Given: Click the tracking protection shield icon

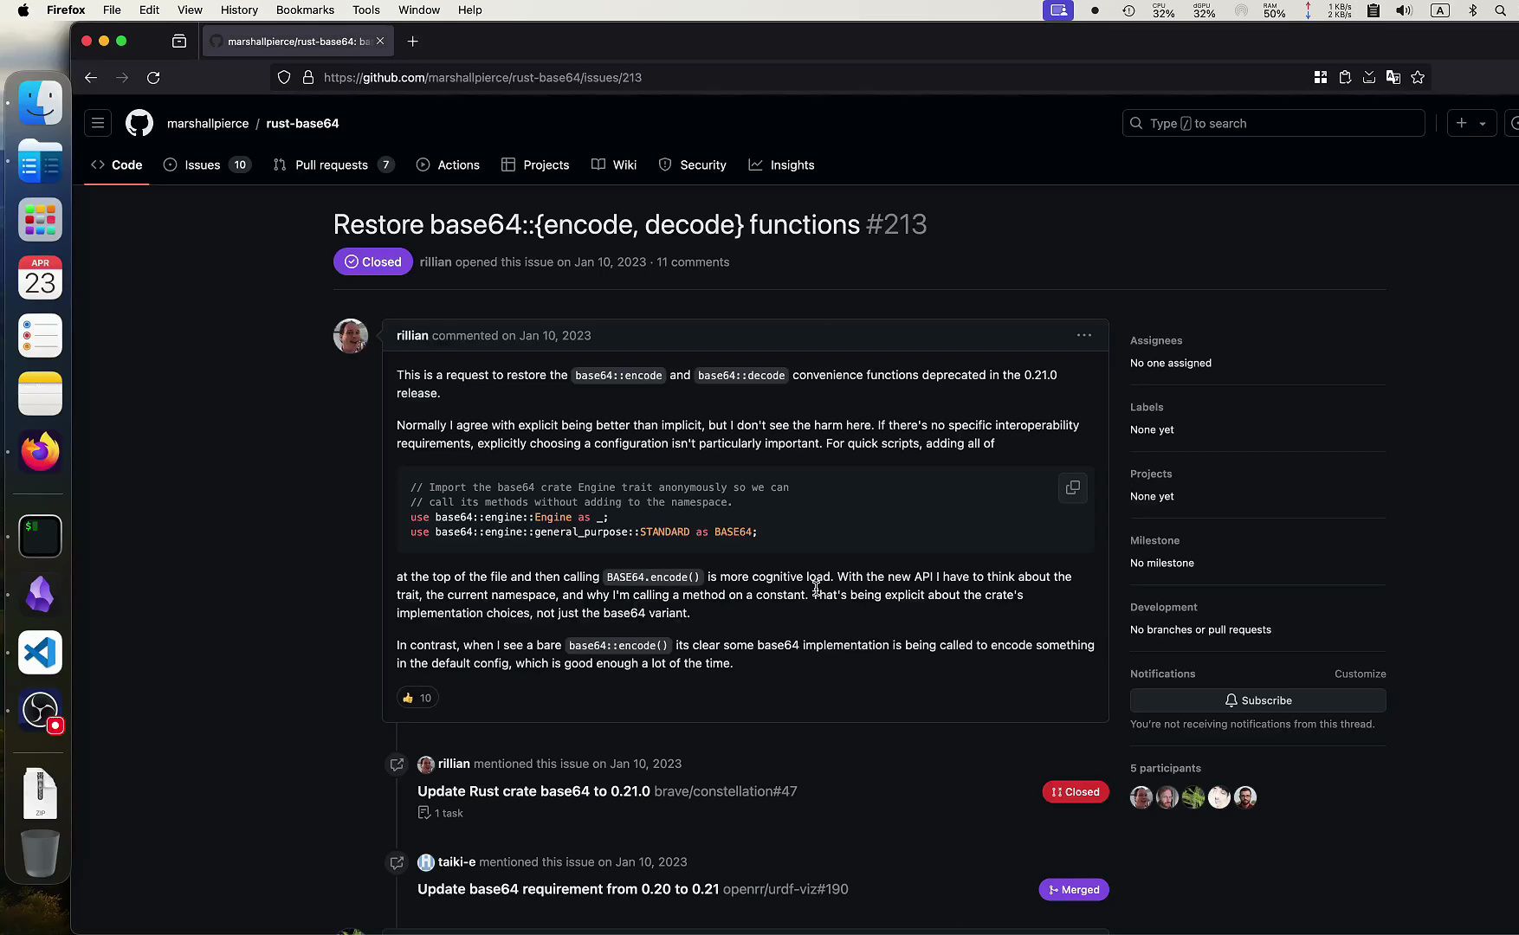Looking at the screenshot, I should tap(284, 77).
